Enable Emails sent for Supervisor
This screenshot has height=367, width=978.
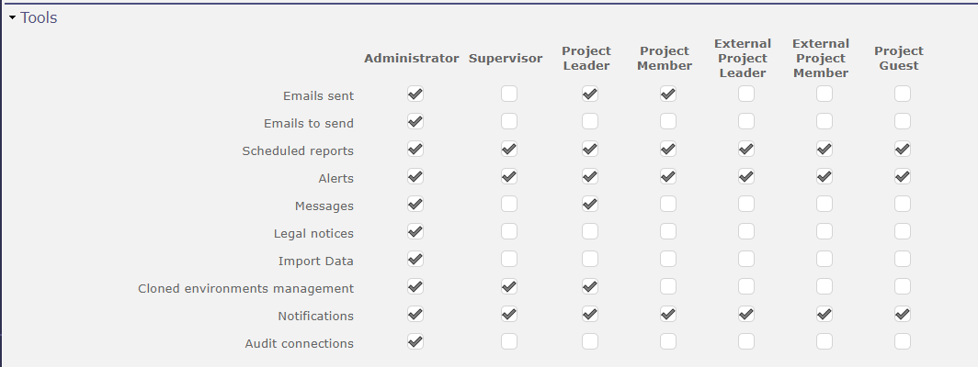[x=509, y=95]
